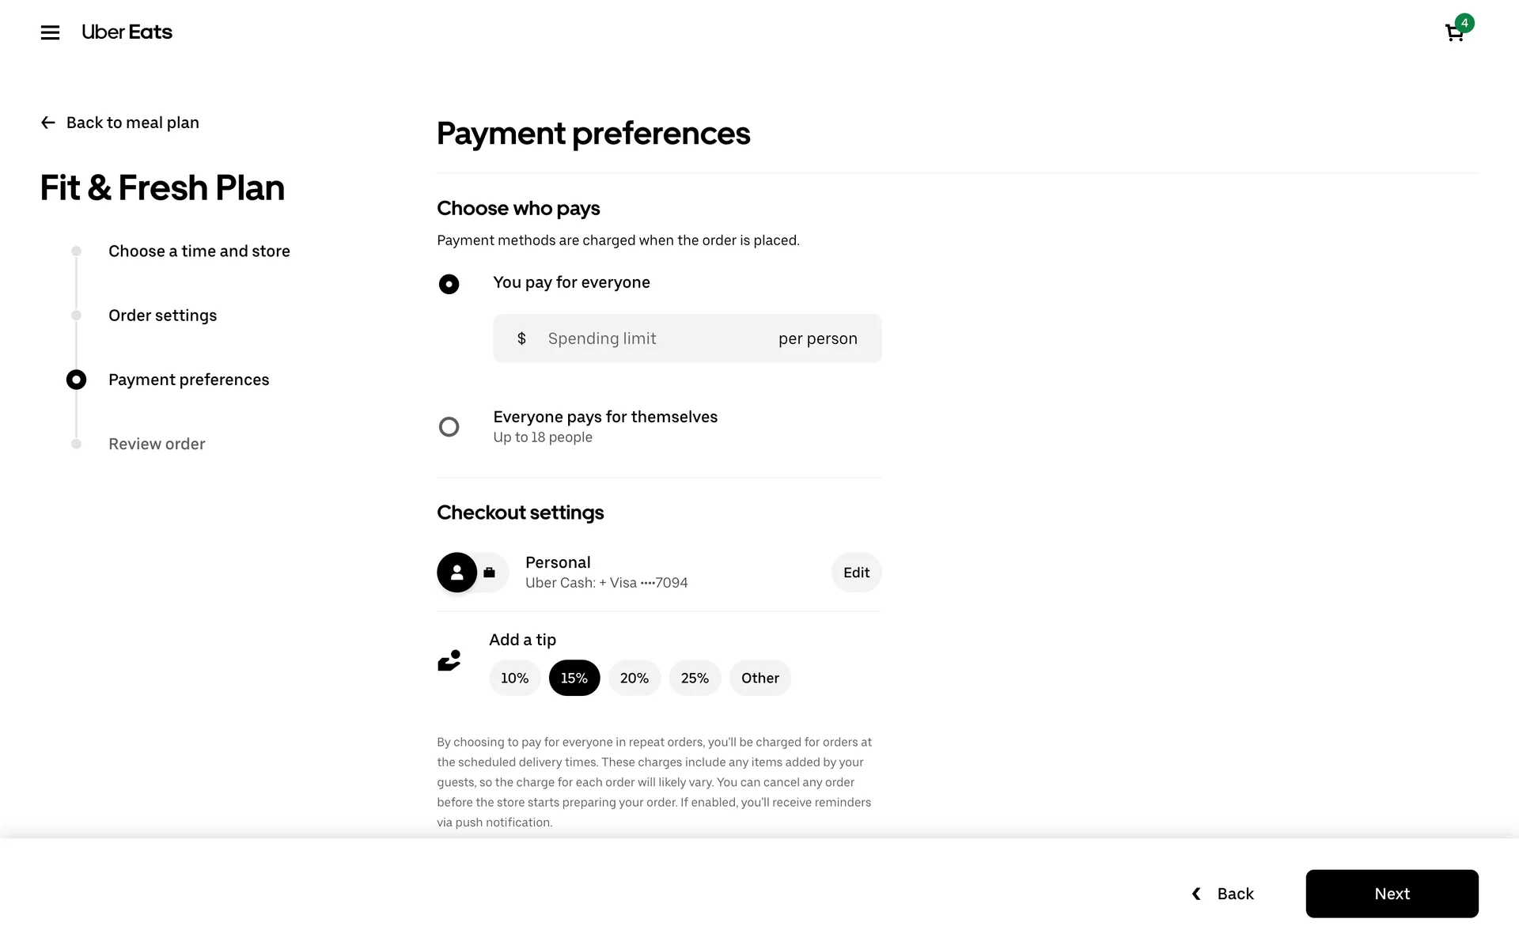Click the Personal profile avatar icon
This screenshot has width=1519, height=949.
[x=457, y=573]
